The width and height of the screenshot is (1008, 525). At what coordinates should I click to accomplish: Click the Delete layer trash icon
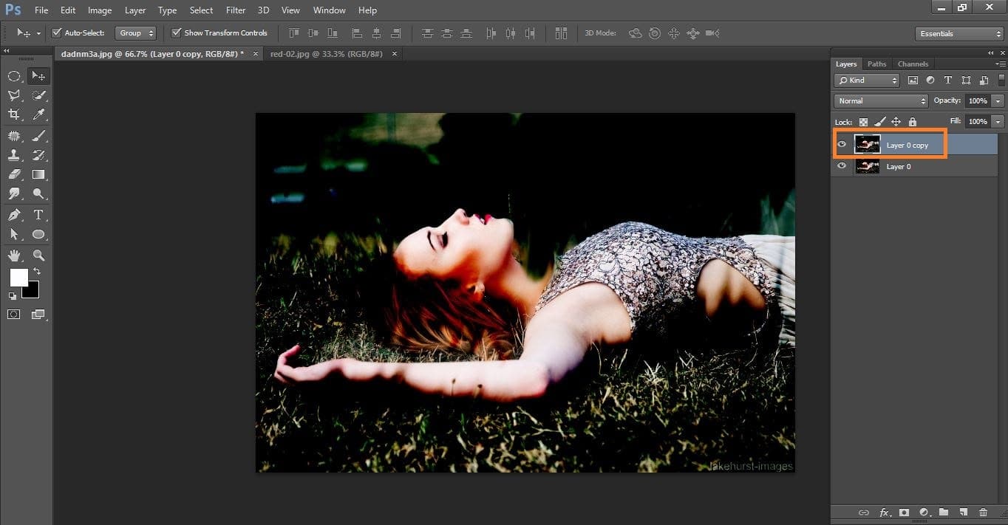pos(983,512)
